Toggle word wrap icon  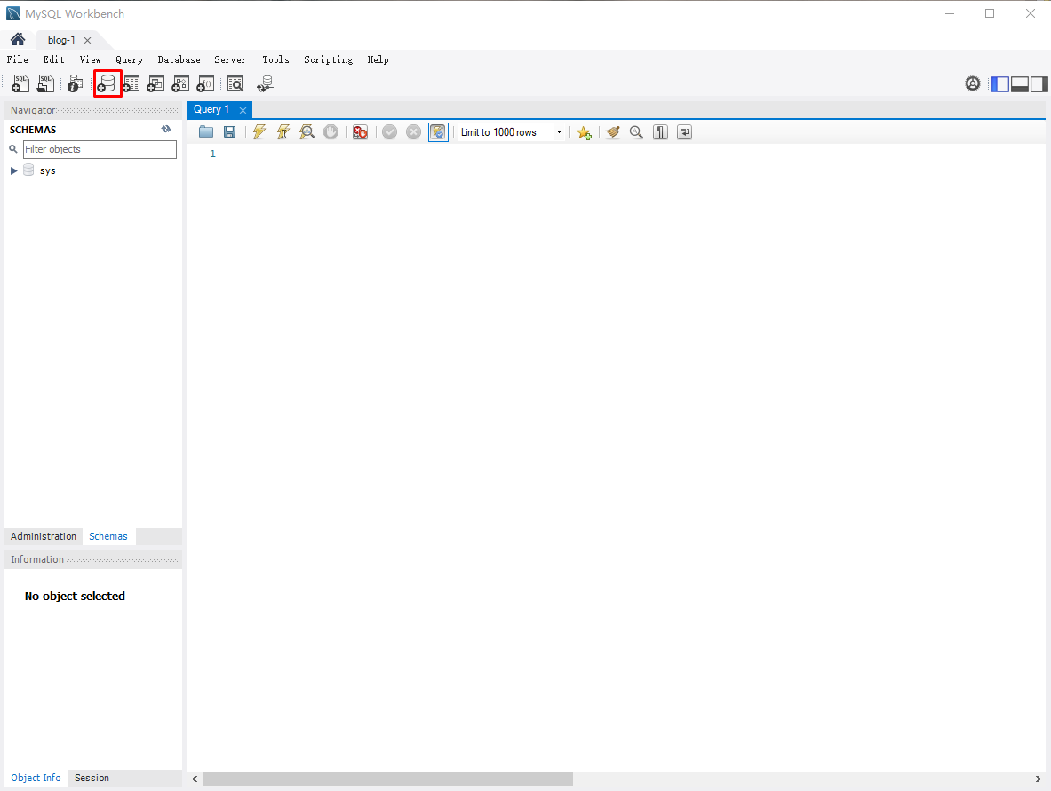tap(684, 132)
